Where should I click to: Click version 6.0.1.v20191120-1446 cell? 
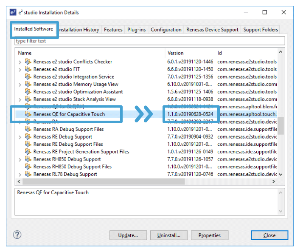(190, 62)
